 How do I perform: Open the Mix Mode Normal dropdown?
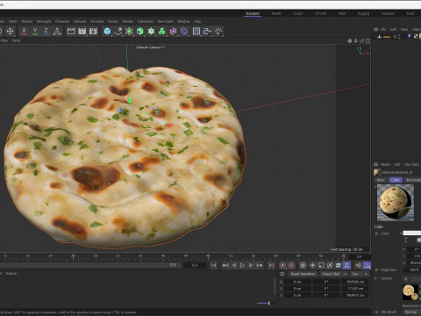[412, 312]
